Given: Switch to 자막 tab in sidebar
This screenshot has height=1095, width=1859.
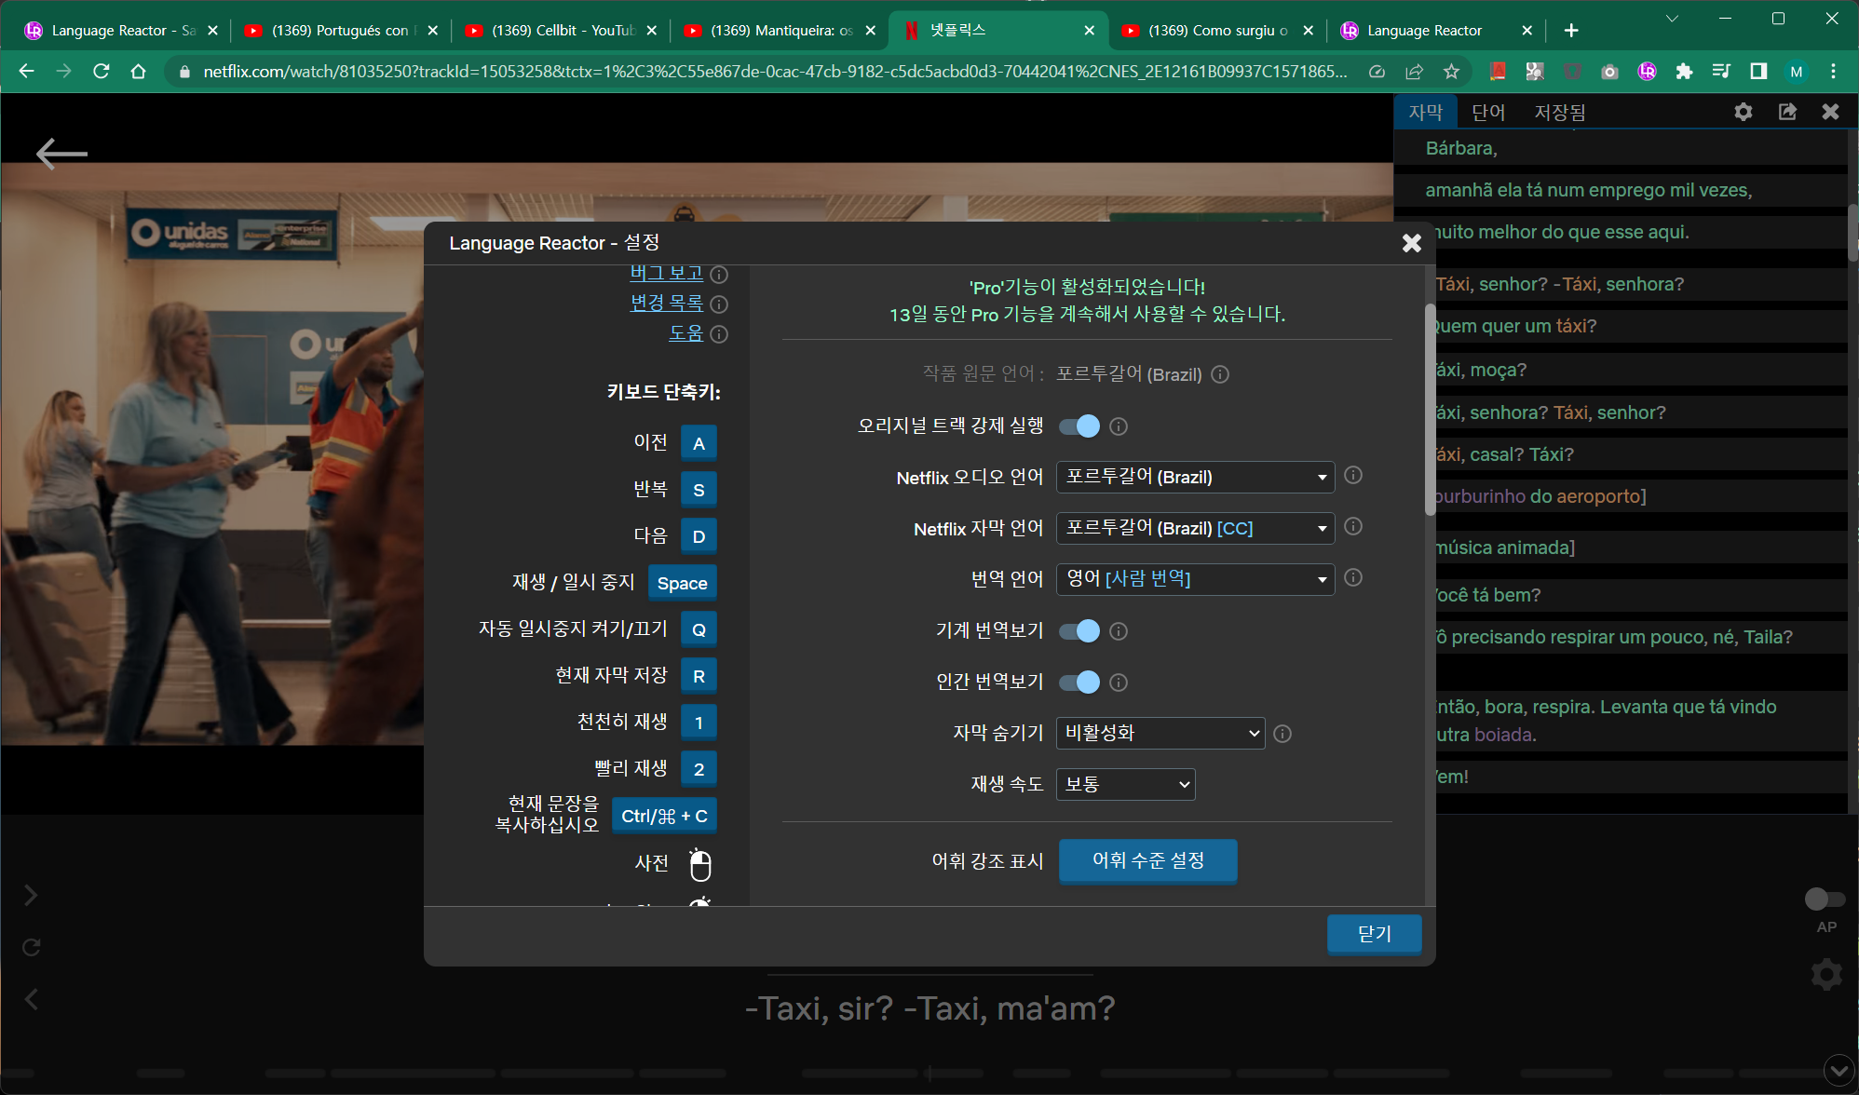Looking at the screenshot, I should coord(1426,112).
